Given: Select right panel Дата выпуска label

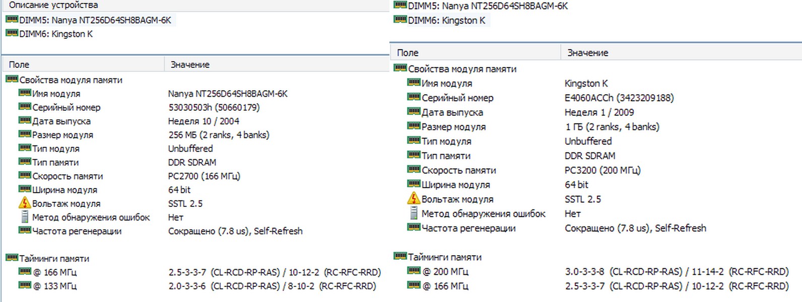Looking at the screenshot, I should click(452, 112).
